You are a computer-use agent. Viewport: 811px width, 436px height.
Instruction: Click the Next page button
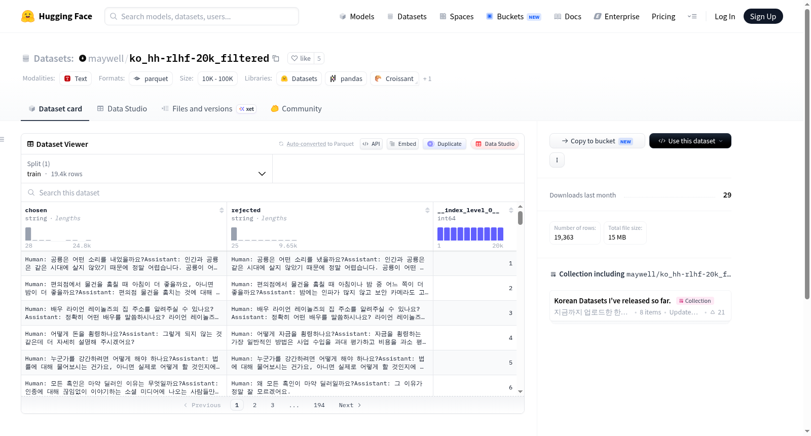tap(350, 405)
